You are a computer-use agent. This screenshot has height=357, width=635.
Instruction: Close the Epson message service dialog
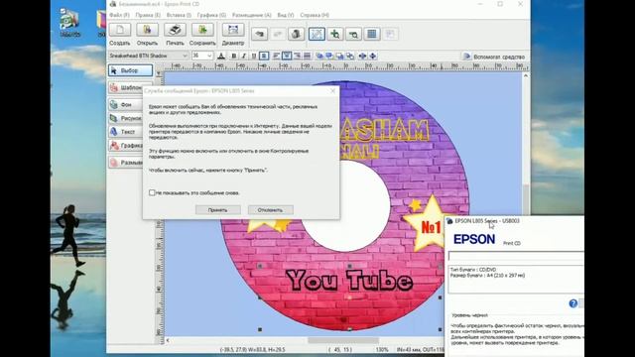(333, 91)
